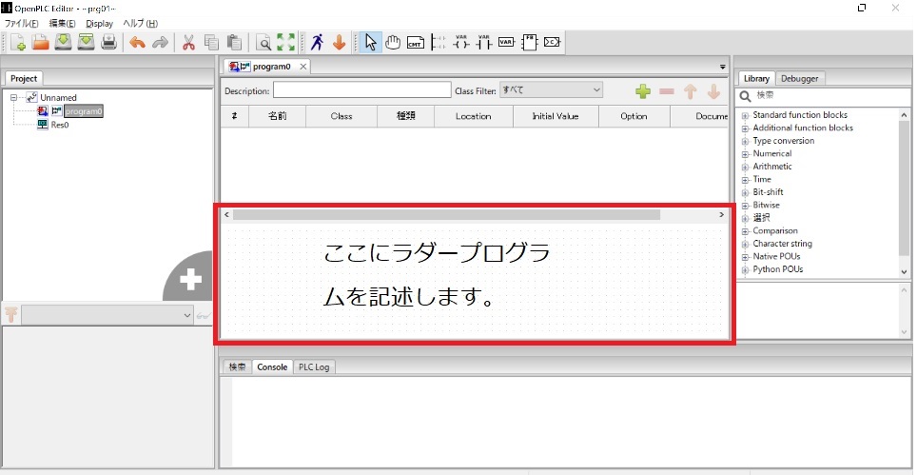This screenshot has width=917, height=475.
Task: Click the Save project toolbar icon
Action: (63, 42)
